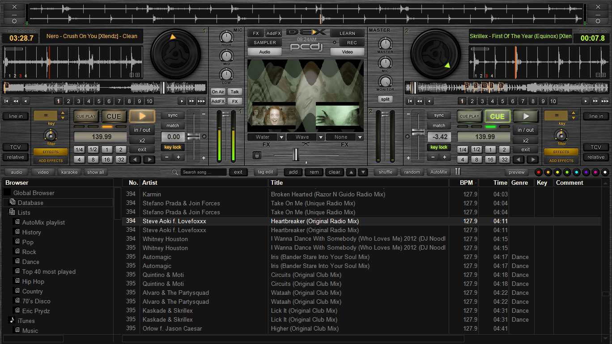Switch the microphone On Air
This screenshot has height=344, width=612.
218,92
